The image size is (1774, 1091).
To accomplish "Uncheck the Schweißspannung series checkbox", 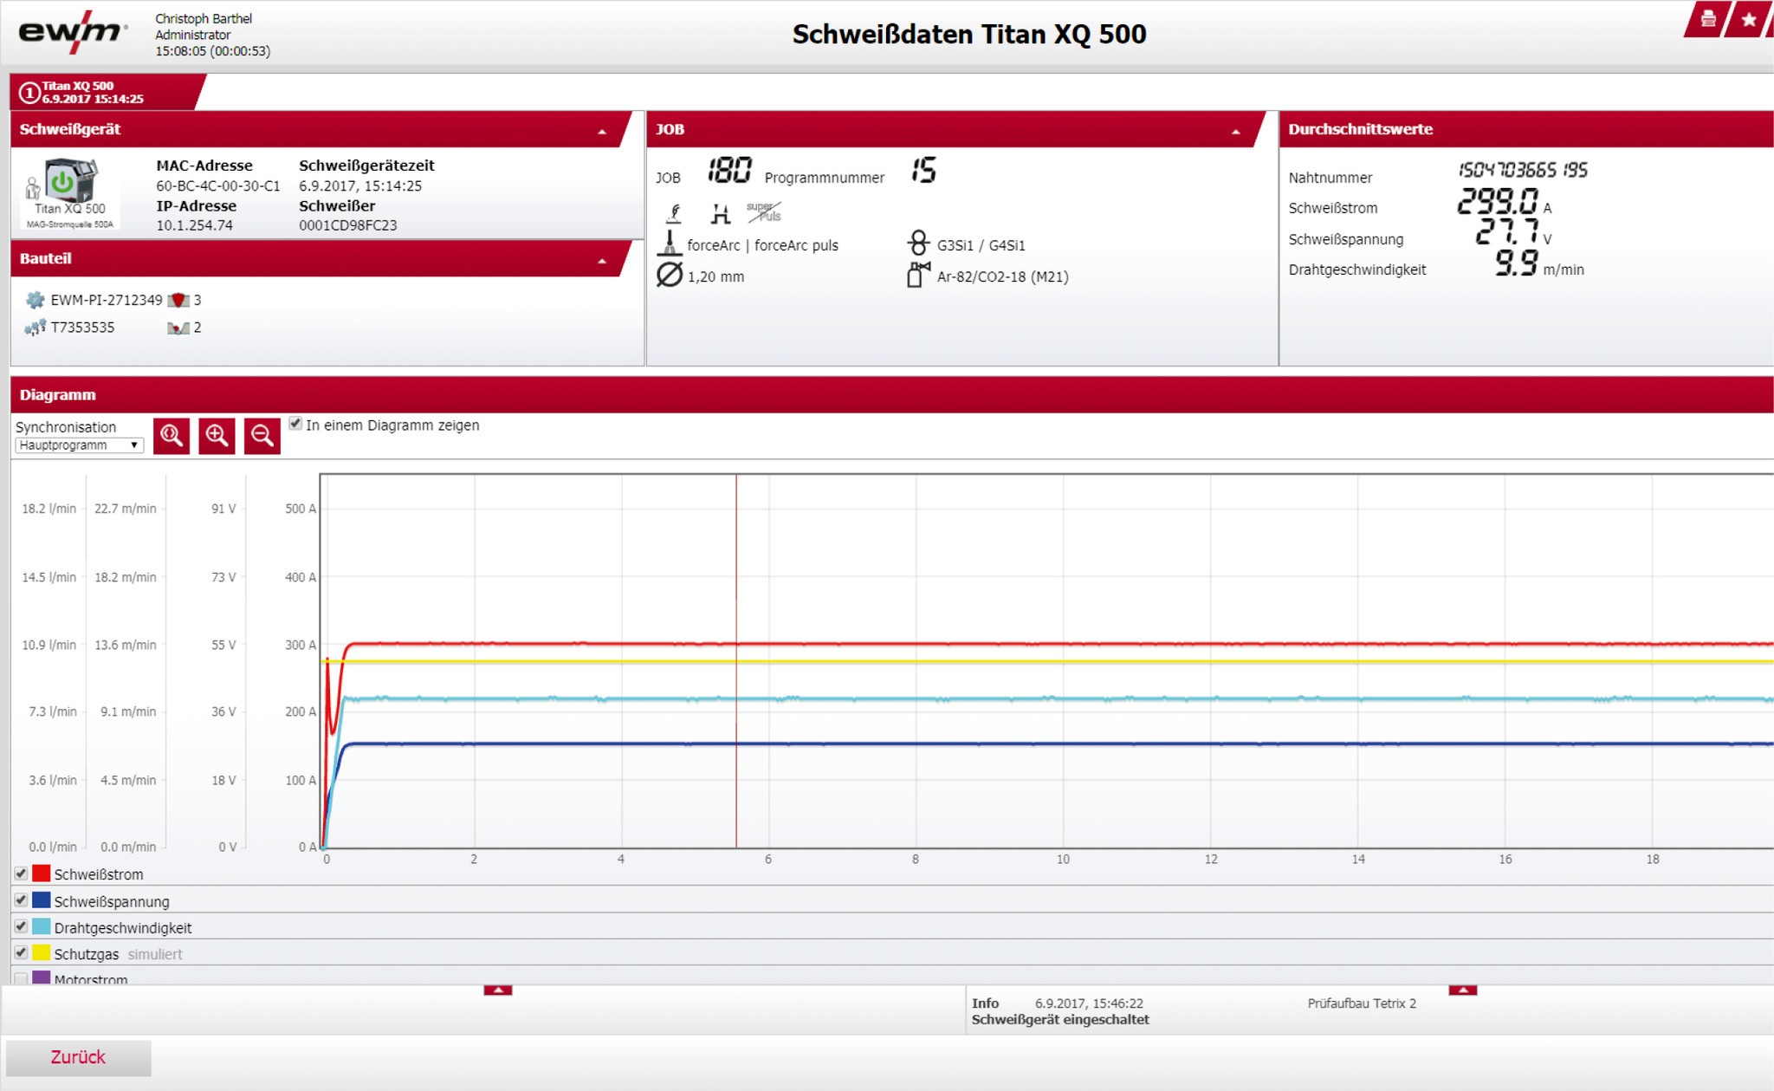I will tap(21, 900).
